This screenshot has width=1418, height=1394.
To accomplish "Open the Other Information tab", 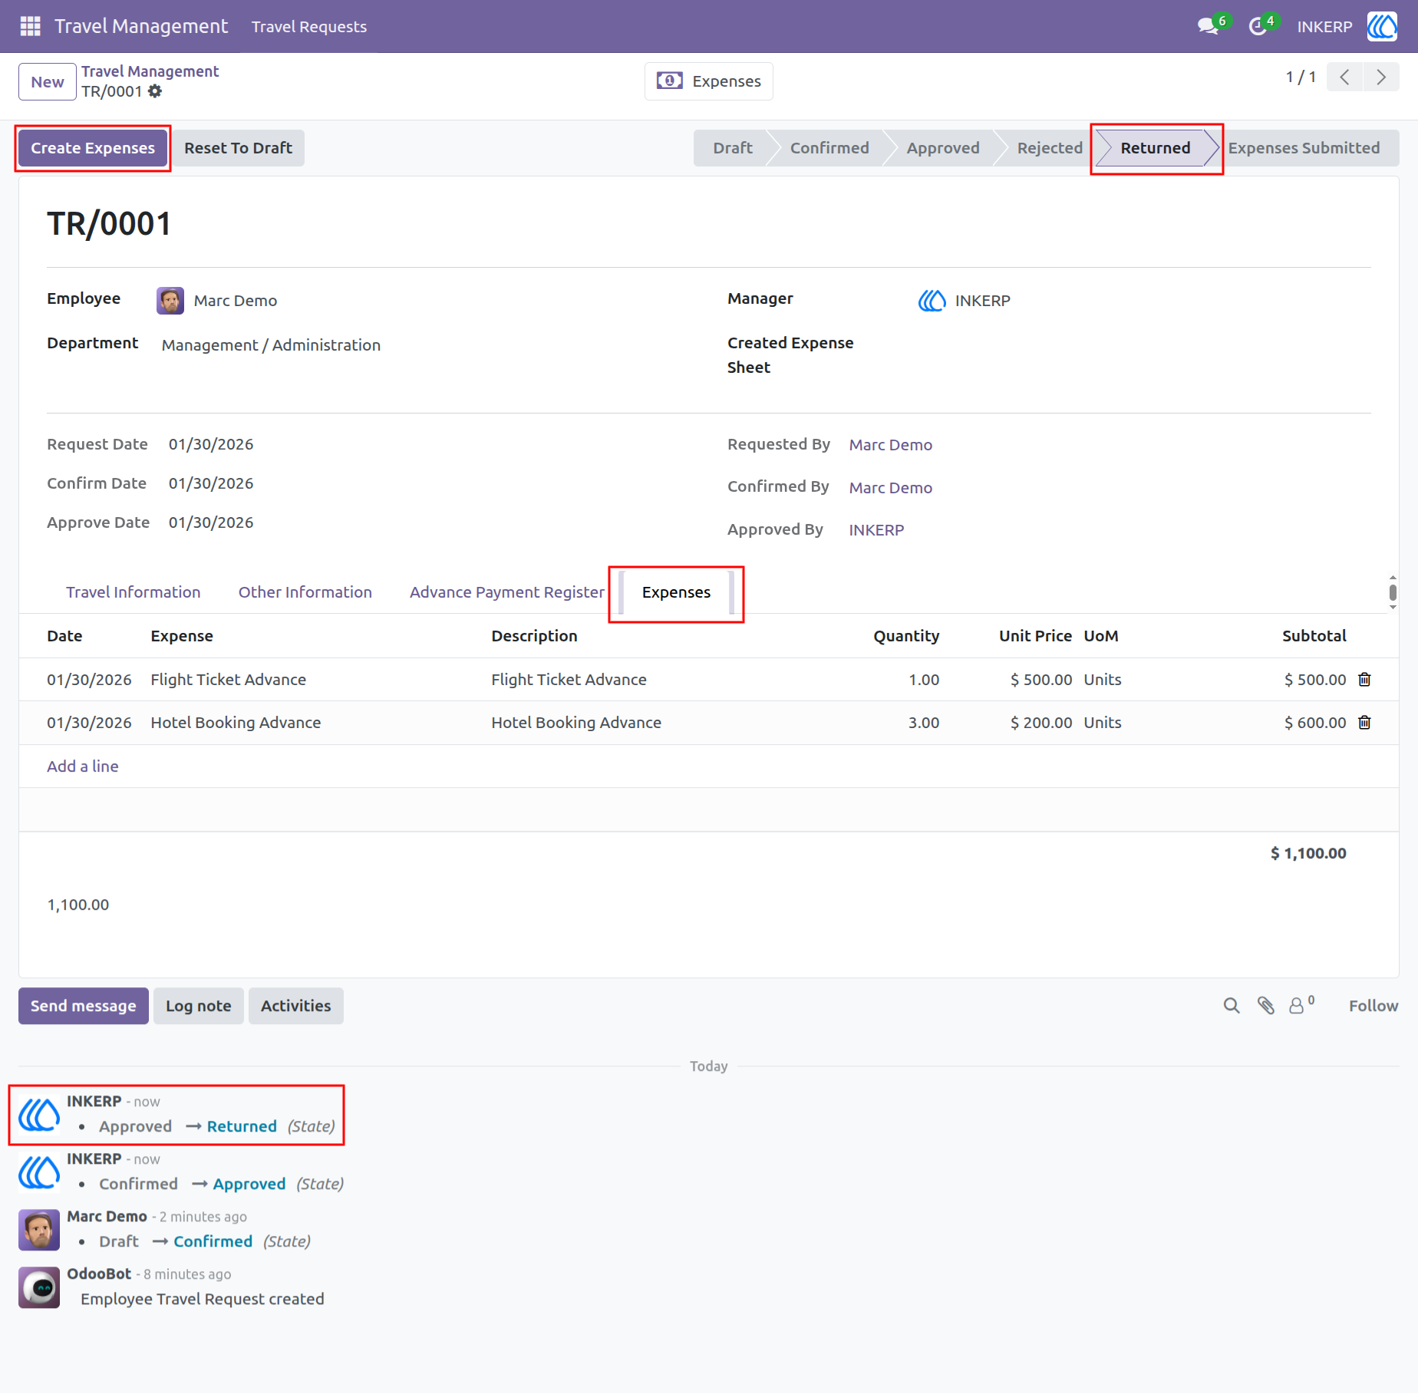I will [305, 592].
